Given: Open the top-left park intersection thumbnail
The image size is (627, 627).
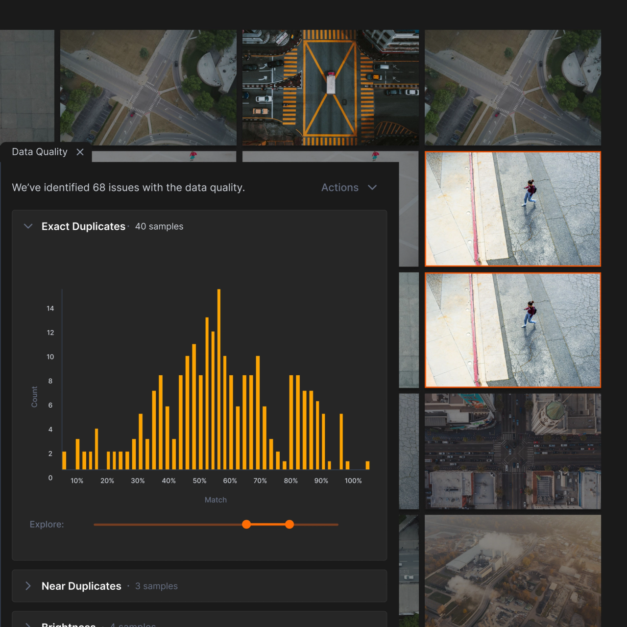Looking at the screenshot, I should (x=148, y=88).
